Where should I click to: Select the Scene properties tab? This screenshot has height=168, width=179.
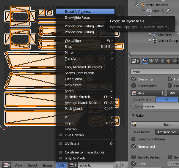(157, 61)
